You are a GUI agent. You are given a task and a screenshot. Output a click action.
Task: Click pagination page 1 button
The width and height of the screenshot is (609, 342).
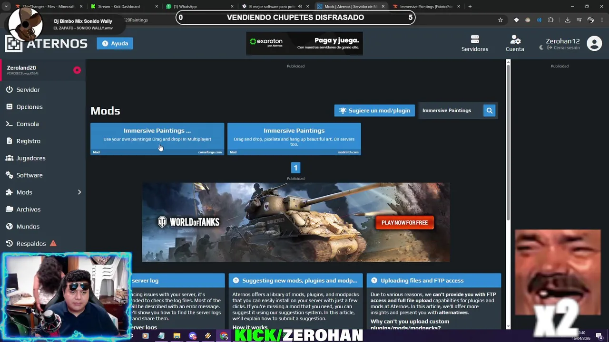295,168
